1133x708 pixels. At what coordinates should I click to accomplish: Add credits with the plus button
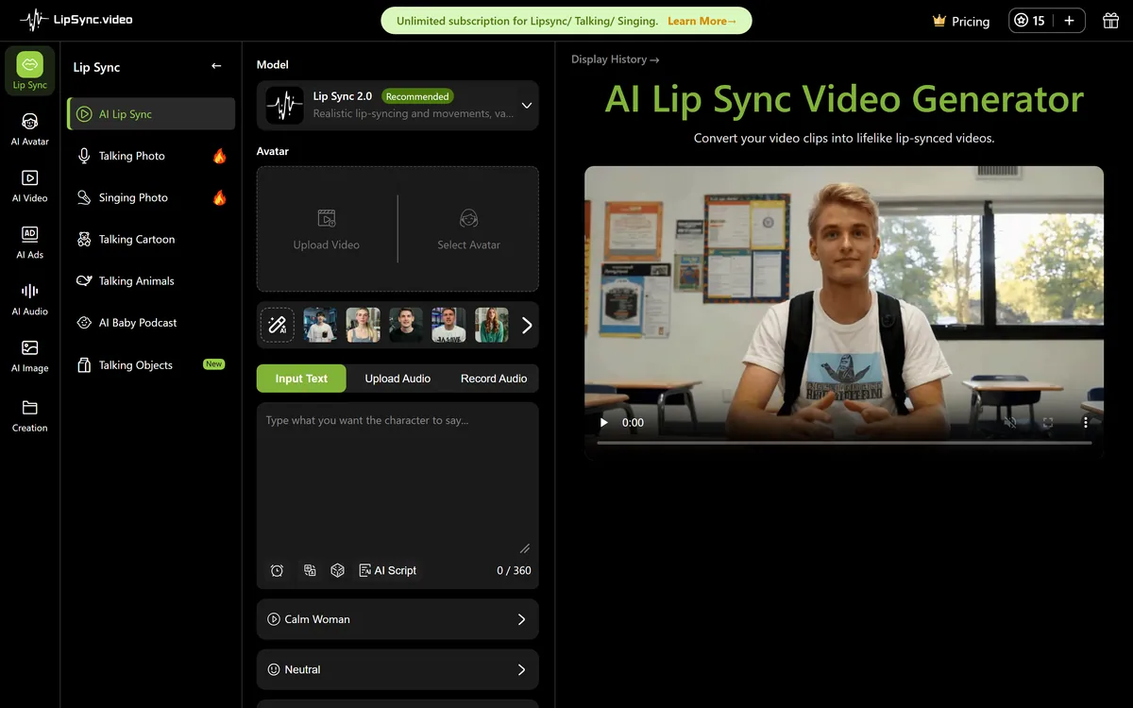tap(1069, 21)
